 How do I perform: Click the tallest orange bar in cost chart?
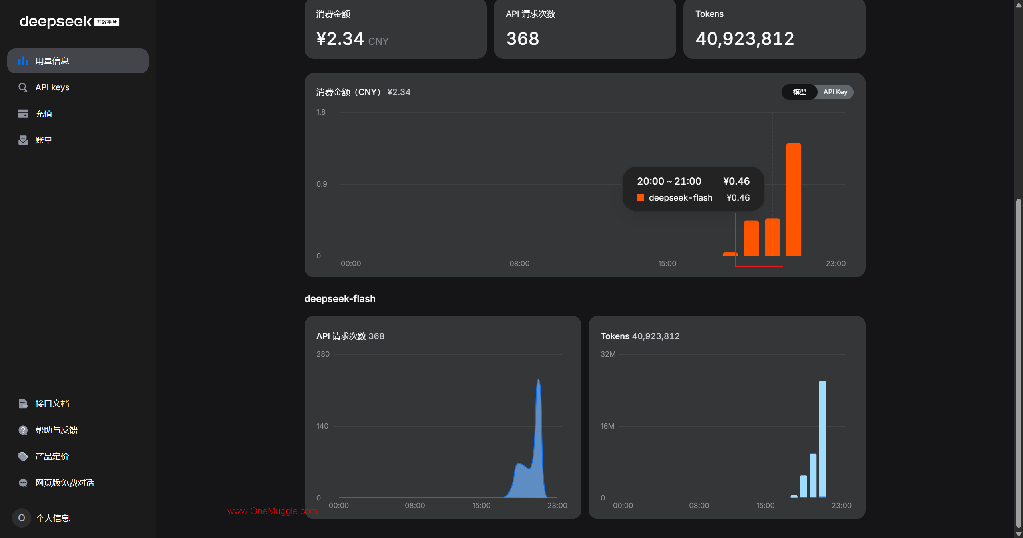[x=794, y=199]
